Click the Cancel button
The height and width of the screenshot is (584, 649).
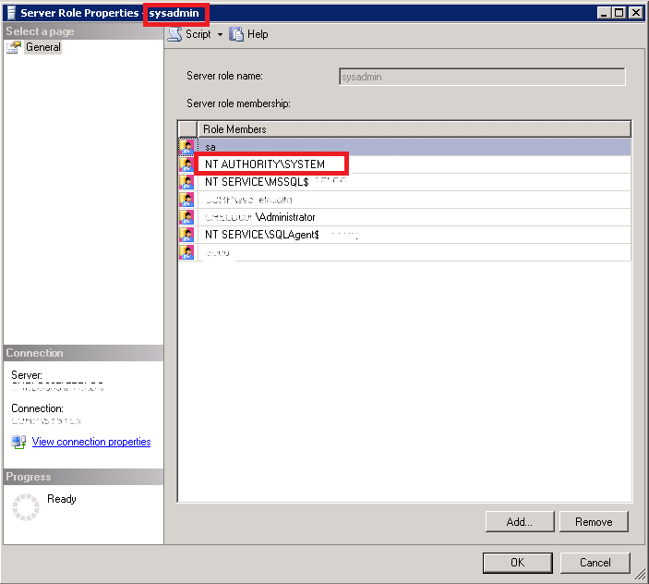pyautogui.click(x=595, y=563)
